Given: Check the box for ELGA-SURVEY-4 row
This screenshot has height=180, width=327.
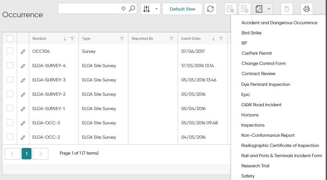Looking at the screenshot, I should click(10, 66).
